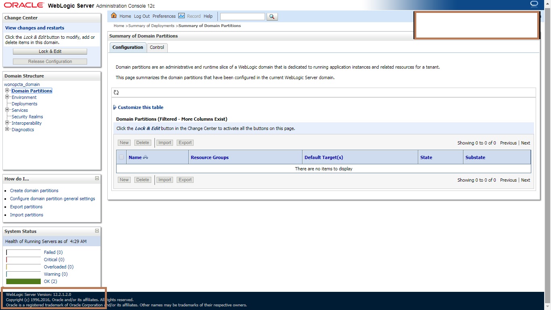Expand the Diagnostics tree node
Viewport: 551px width, 310px height.
6,130
